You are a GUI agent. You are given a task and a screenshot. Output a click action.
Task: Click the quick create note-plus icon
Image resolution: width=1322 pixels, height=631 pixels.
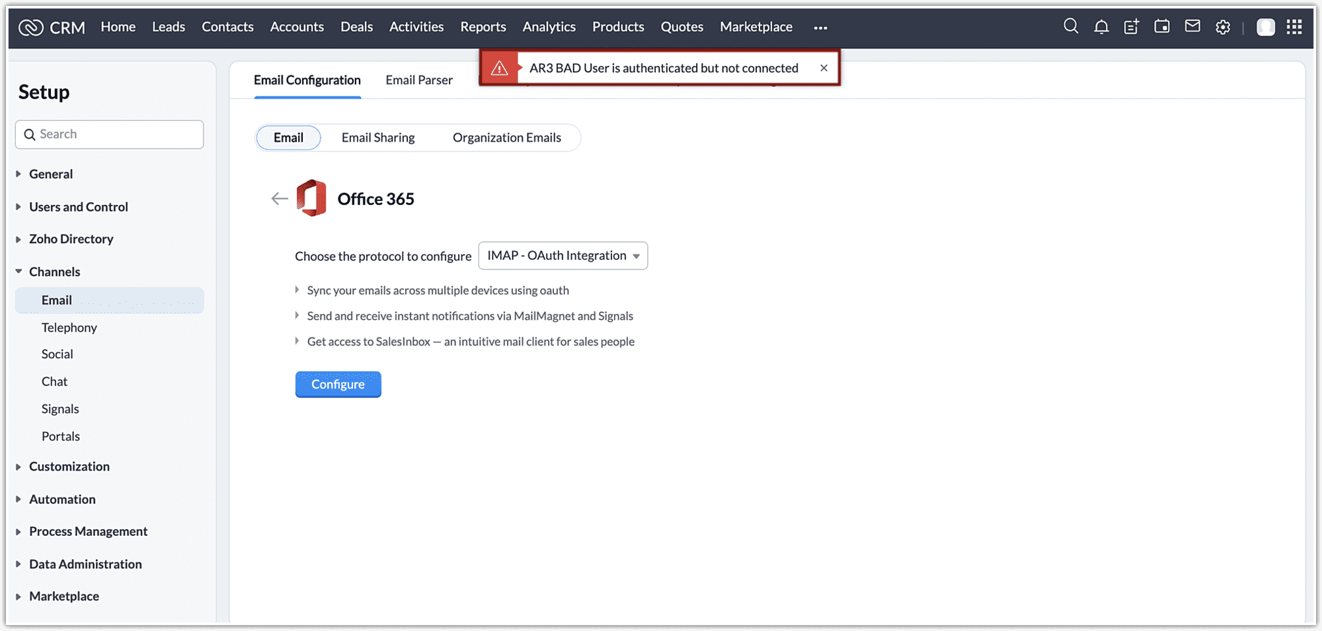coord(1132,27)
